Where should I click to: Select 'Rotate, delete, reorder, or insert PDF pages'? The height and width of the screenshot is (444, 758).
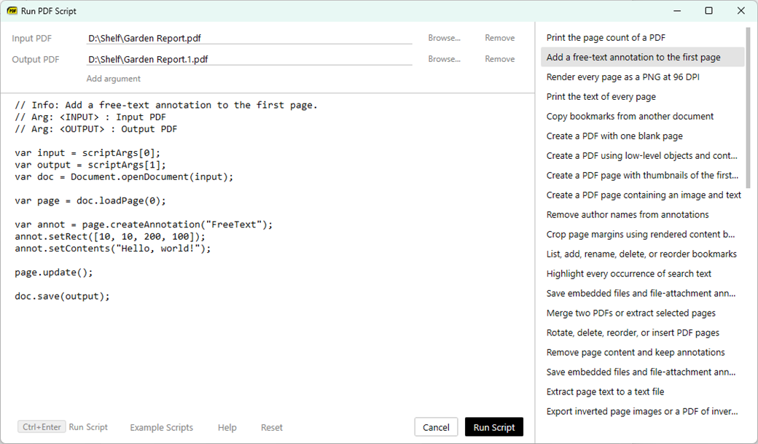click(642, 332)
